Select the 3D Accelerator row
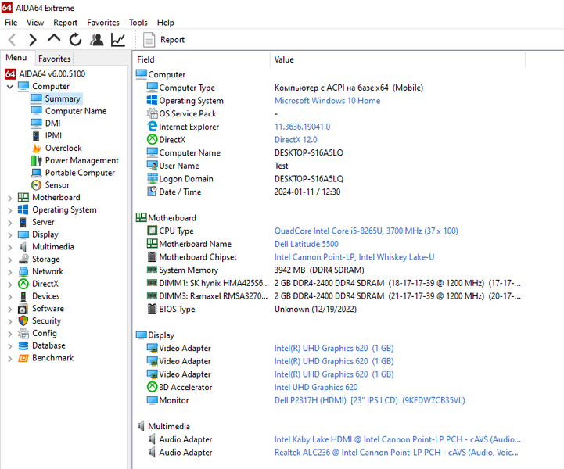This screenshot has width=564, height=469. [x=329, y=387]
